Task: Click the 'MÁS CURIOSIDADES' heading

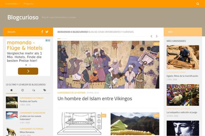Action: (x=176, y=41)
